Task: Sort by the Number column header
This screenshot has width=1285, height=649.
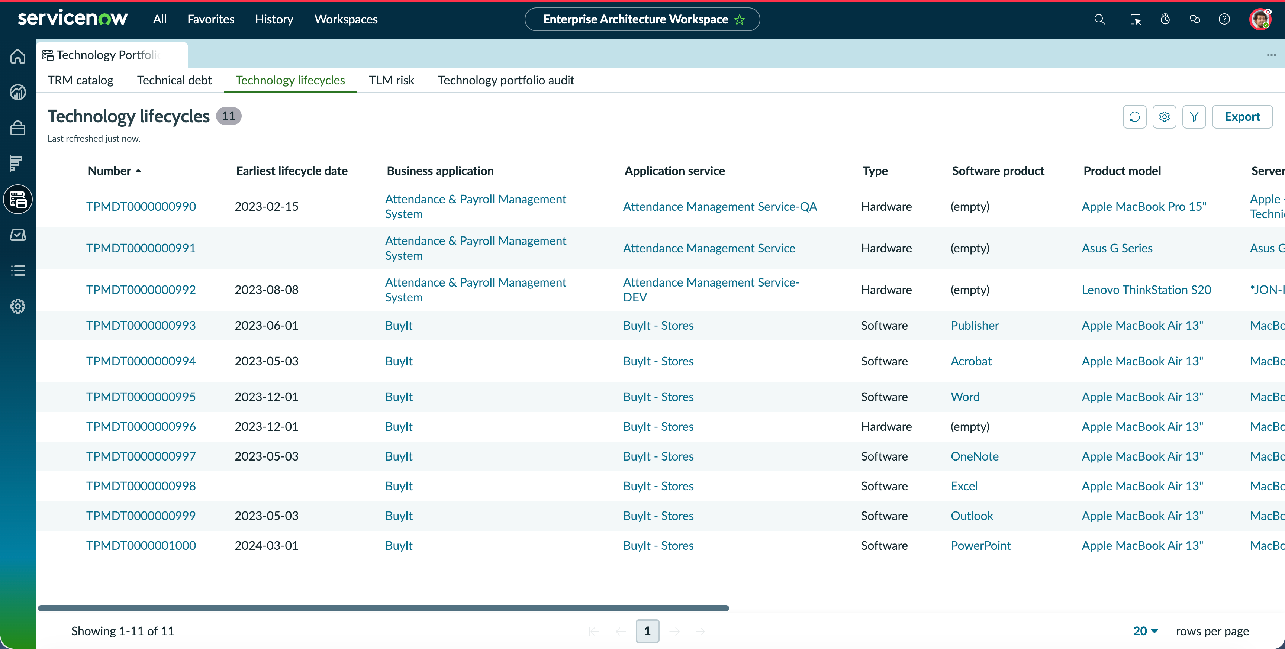Action: pos(114,171)
